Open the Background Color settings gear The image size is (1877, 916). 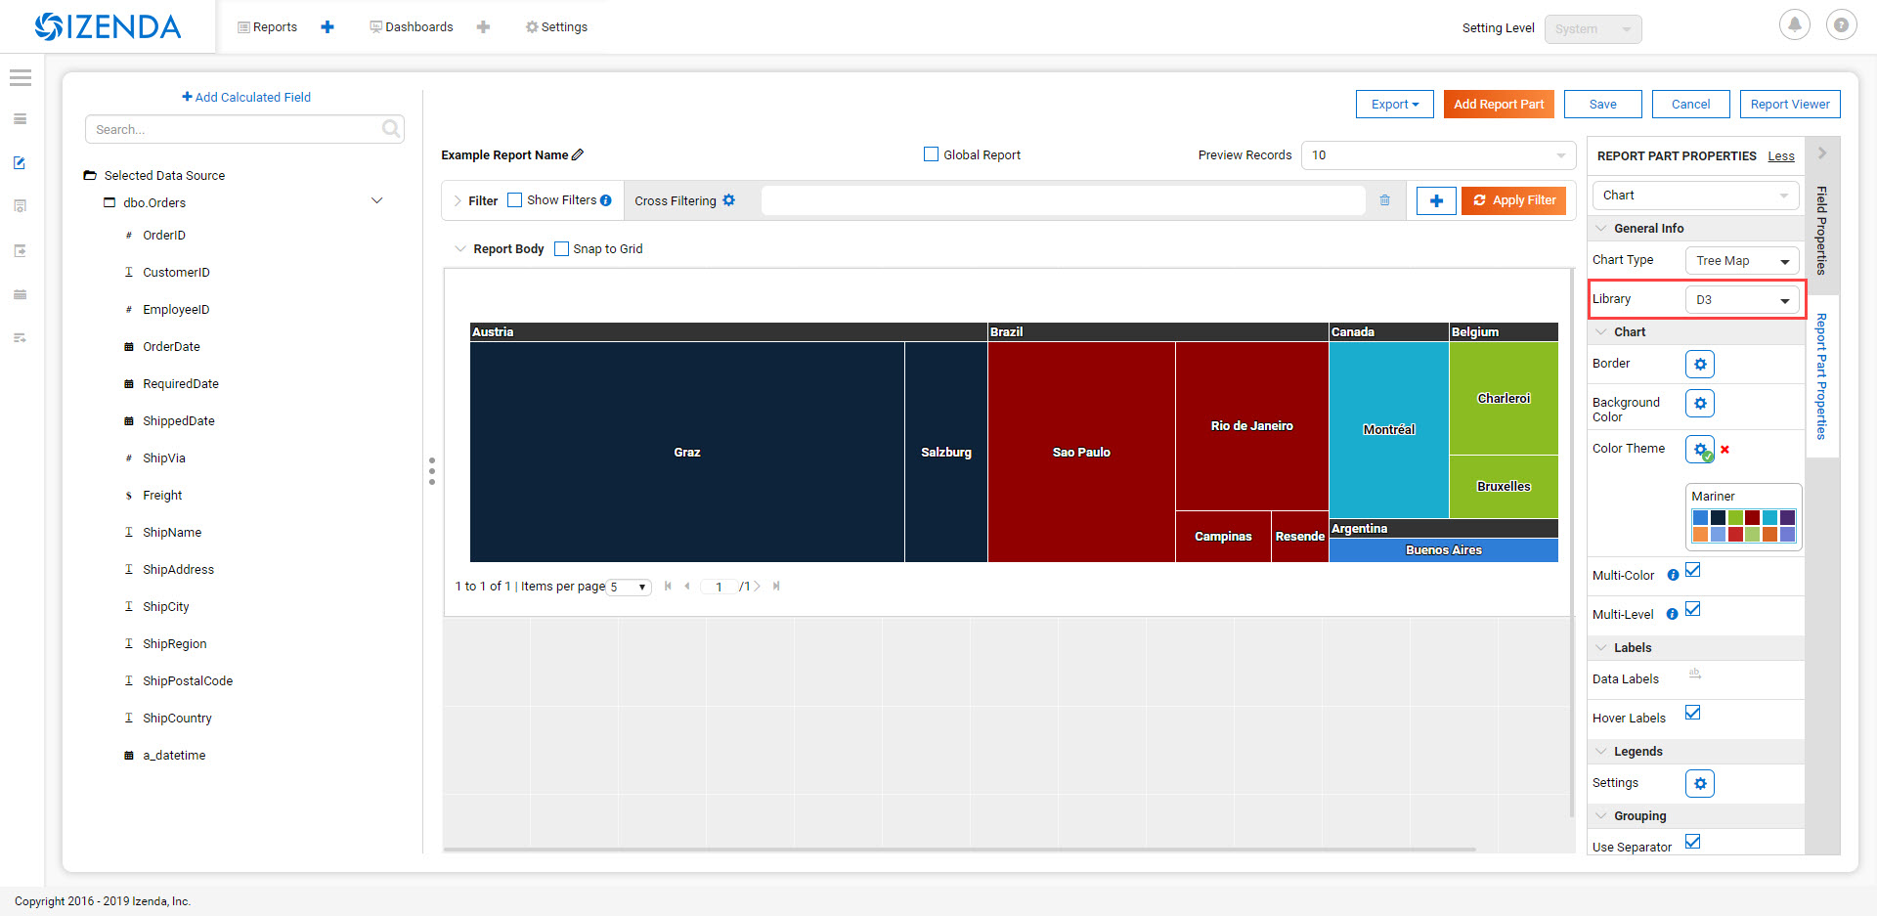click(x=1700, y=403)
